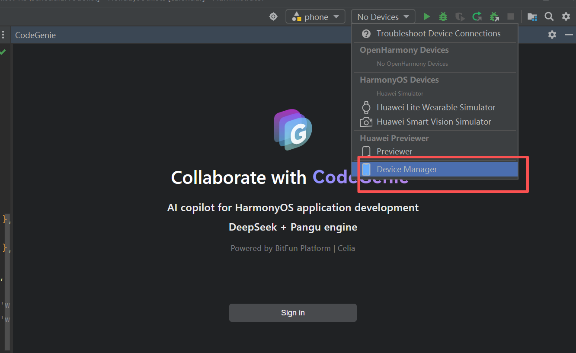This screenshot has height=353, width=576.
Task: Open Device Manager from the menu
Action: point(435,169)
